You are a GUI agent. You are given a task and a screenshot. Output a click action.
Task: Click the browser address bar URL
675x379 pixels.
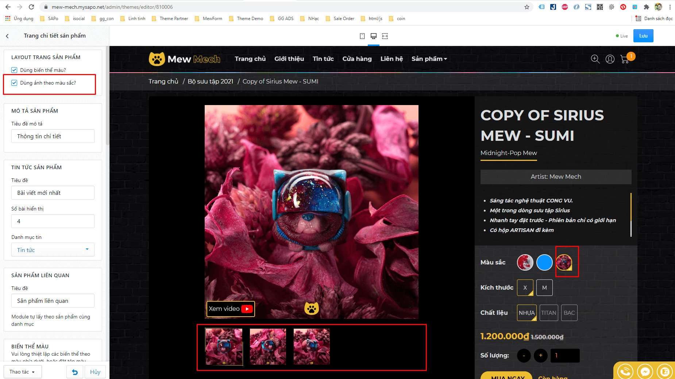[112, 7]
